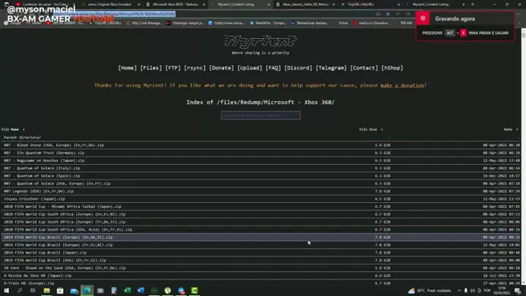Open the Windows Start menu
This screenshot has height=296, width=526.
(x=7, y=291)
